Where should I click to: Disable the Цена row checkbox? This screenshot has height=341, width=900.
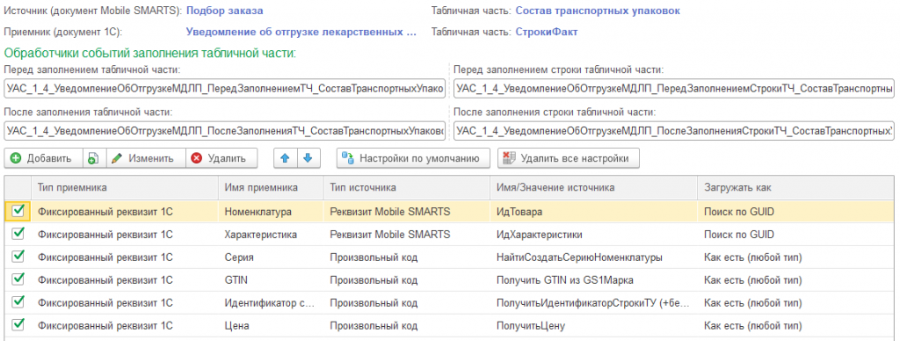click(x=18, y=325)
